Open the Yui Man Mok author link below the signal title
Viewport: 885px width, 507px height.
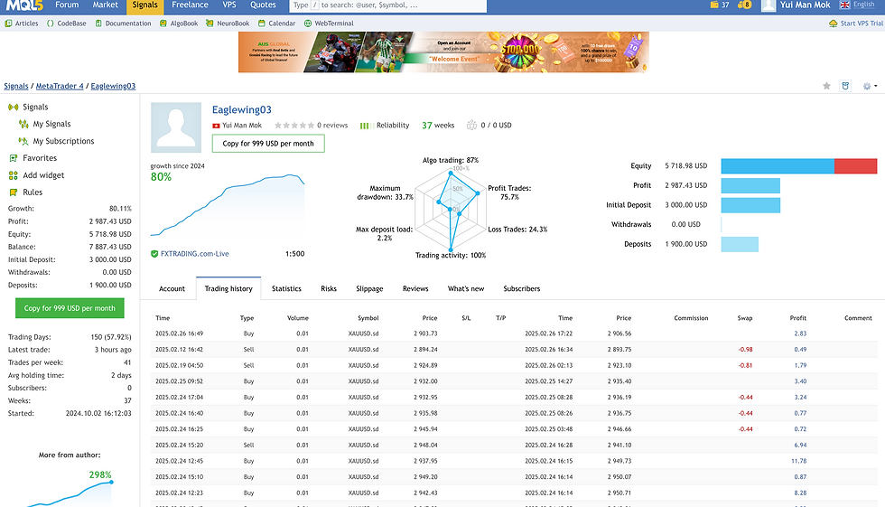click(x=242, y=126)
